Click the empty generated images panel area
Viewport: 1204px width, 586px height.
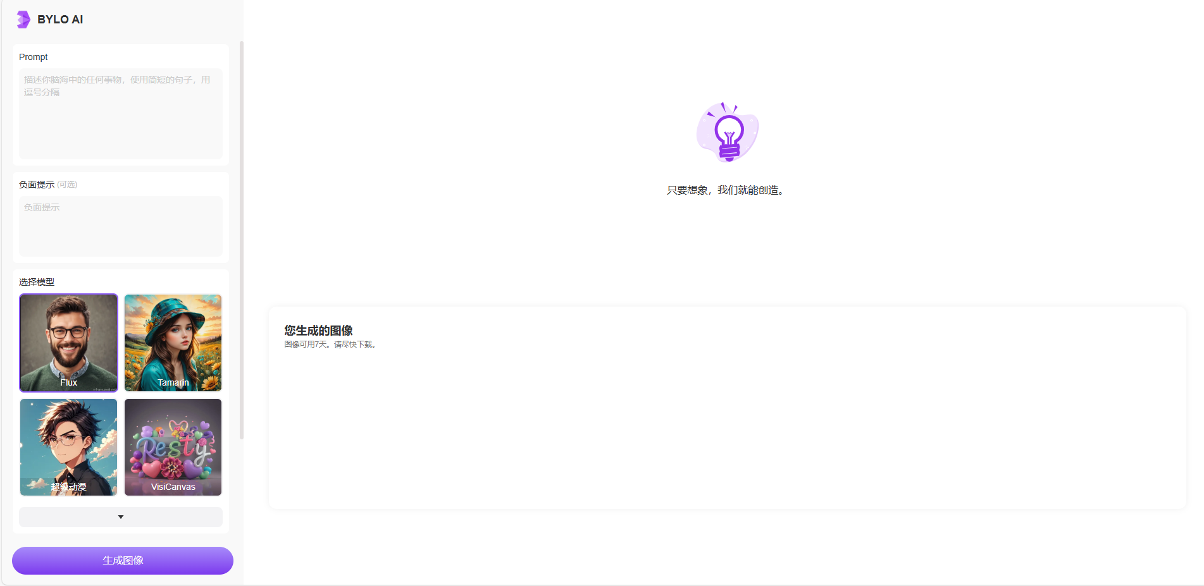pyautogui.click(x=727, y=430)
